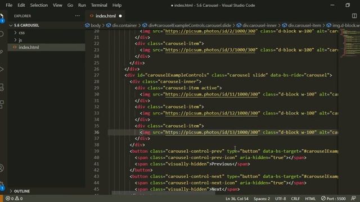Click the word Next on line 45
The width and height of the screenshot is (360, 202).
click(217, 189)
